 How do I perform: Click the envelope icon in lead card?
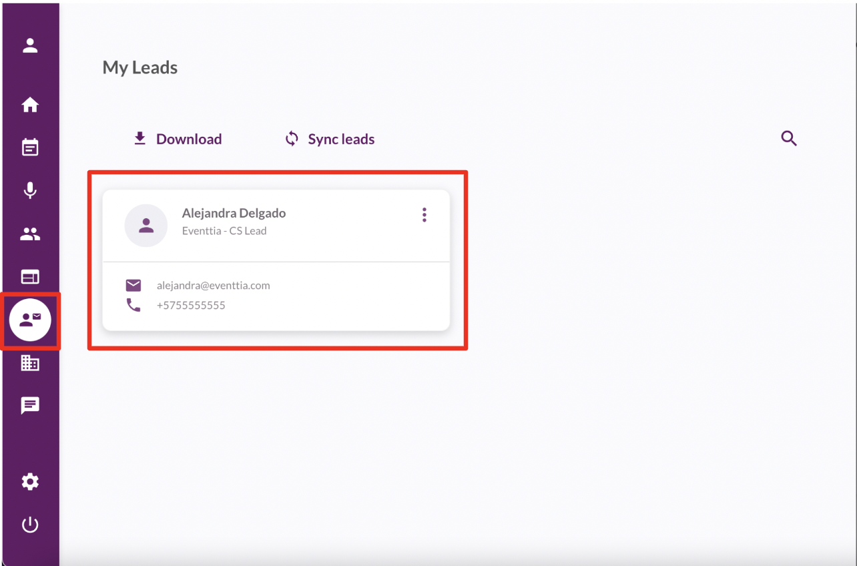133,286
